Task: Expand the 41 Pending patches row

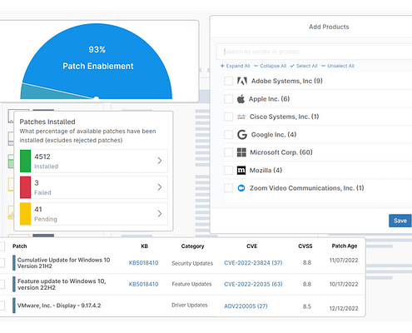Action: 94,214
